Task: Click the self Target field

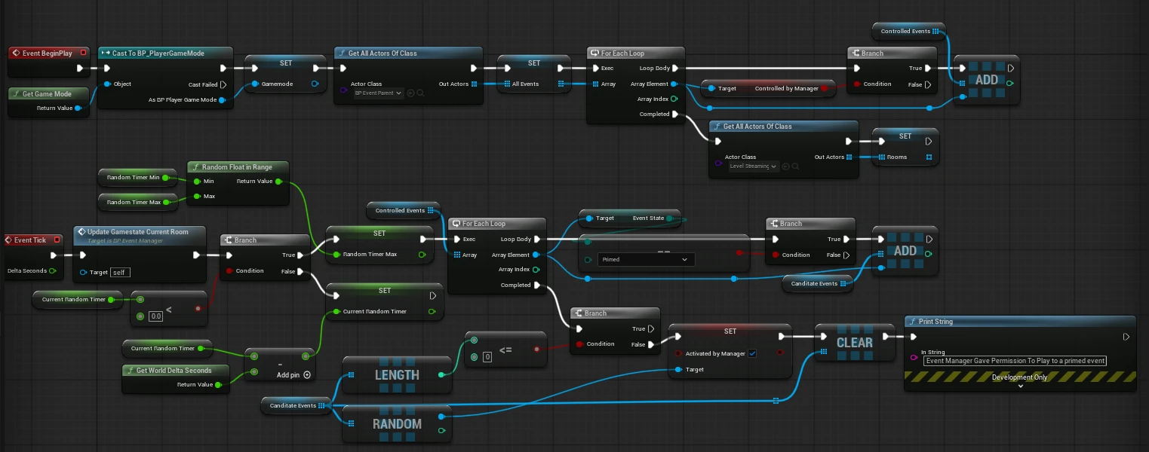Action: tap(119, 272)
